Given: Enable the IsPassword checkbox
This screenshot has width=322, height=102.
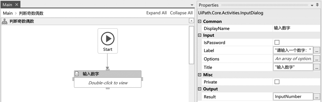Looking at the screenshot, I should pyautogui.click(x=277, y=43).
